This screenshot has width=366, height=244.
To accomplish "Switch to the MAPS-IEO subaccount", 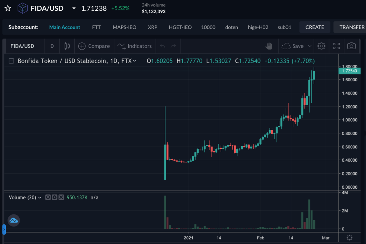I will pyautogui.click(x=124, y=27).
